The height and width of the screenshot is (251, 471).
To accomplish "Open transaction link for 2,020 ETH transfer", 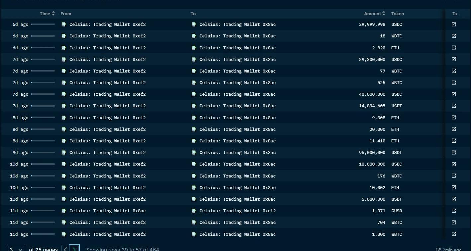I will coord(454,48).
